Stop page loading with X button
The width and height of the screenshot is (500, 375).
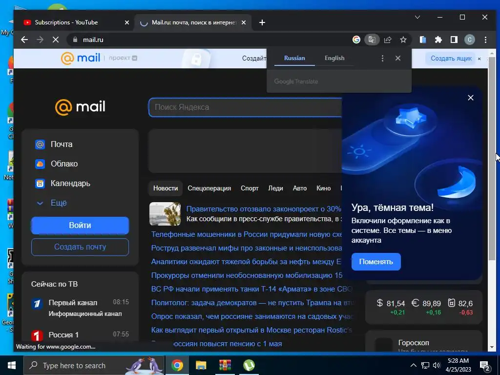pyautogui.click(x=56, y=40)
